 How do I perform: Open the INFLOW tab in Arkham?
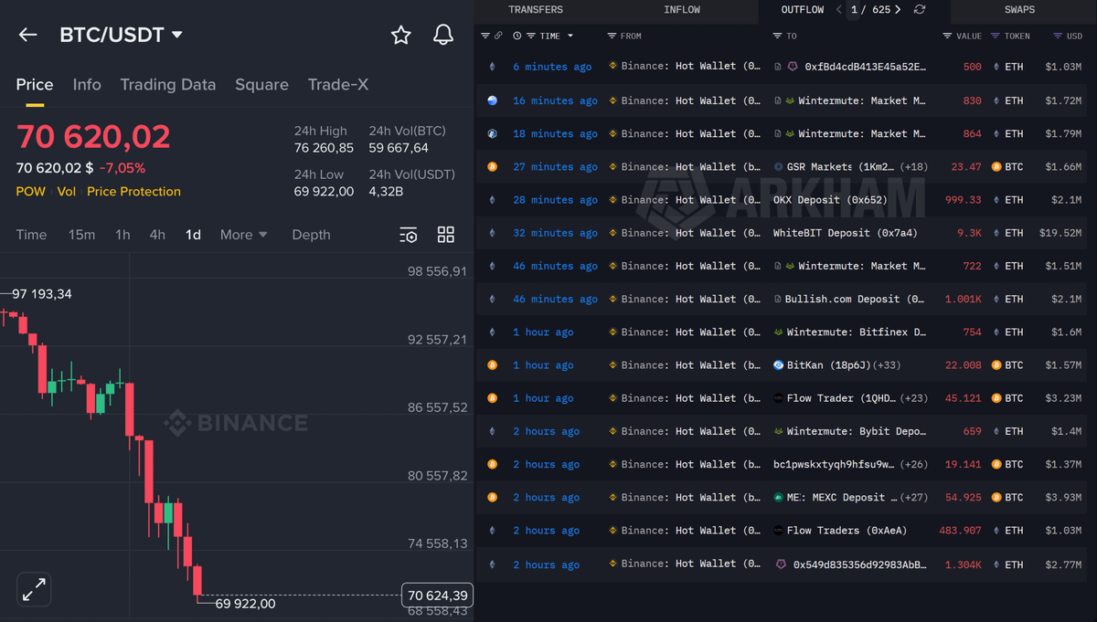pyautogui.click(x=682, y=10)
